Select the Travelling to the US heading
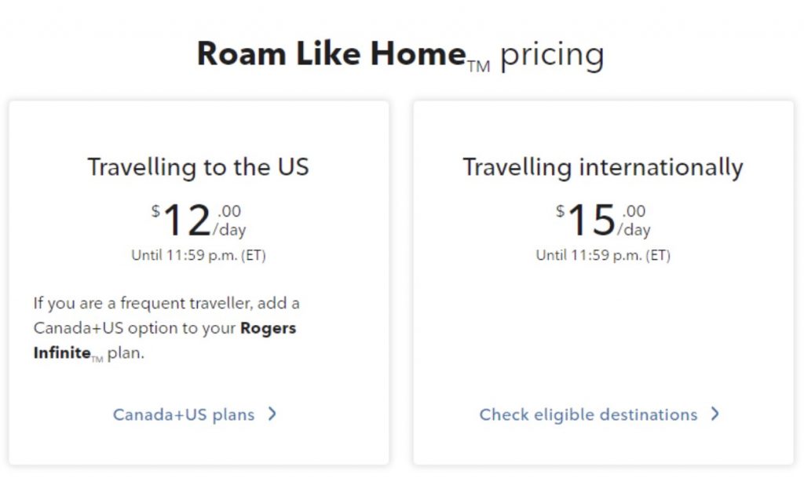The image size is (804, 489). click(198, 167)
